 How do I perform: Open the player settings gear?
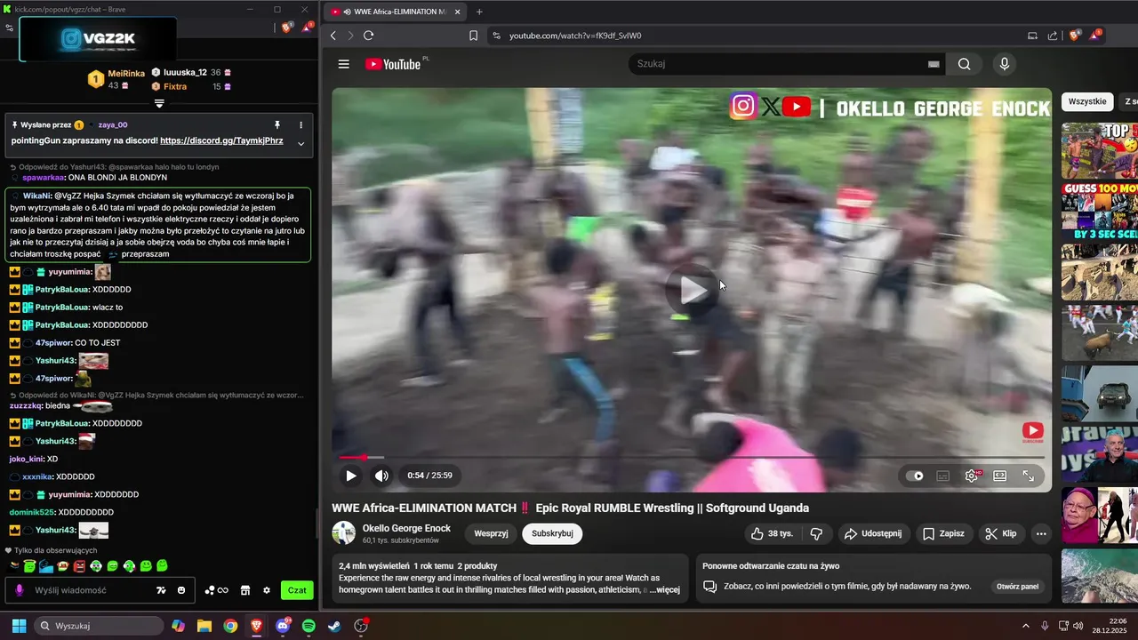pos(972,476)
